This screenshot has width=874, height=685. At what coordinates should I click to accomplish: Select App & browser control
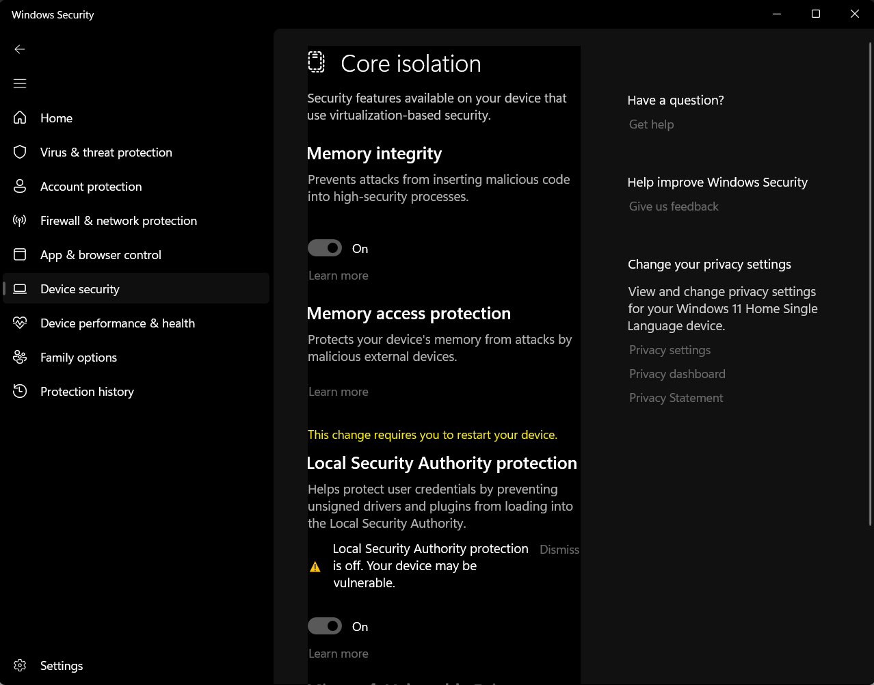(135, 254)
